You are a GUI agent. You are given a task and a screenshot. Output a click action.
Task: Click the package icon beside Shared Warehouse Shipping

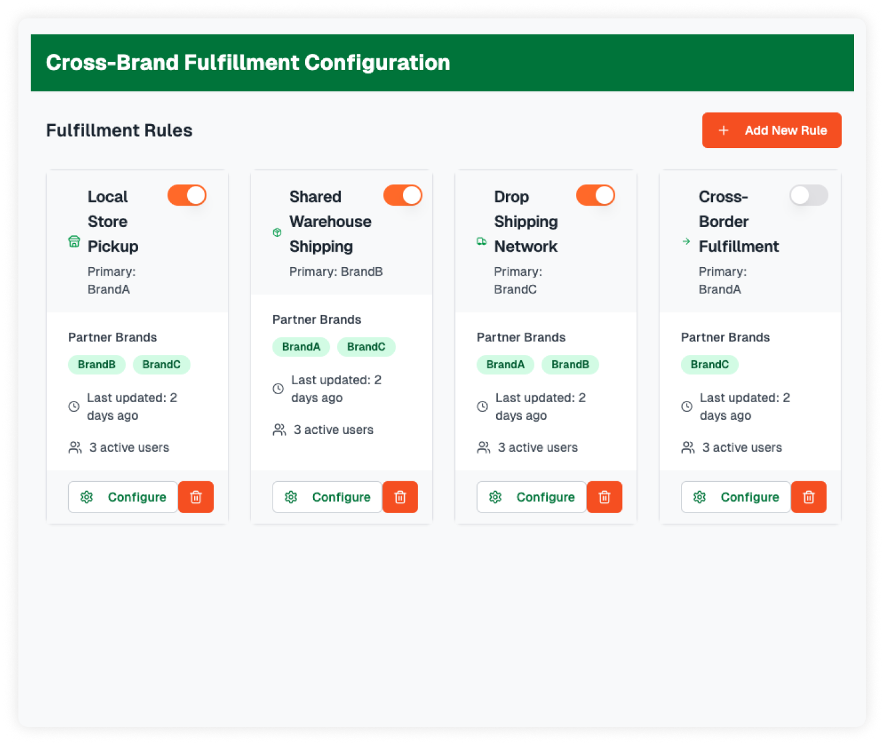(x=277, y=233)
